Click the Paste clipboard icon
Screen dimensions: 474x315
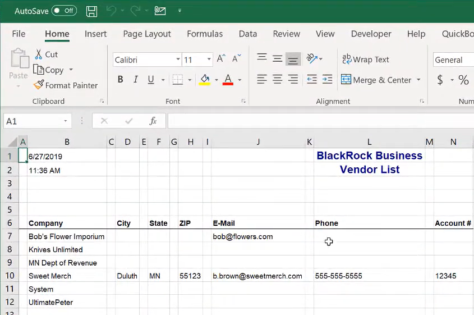click(x=19, y=58)
